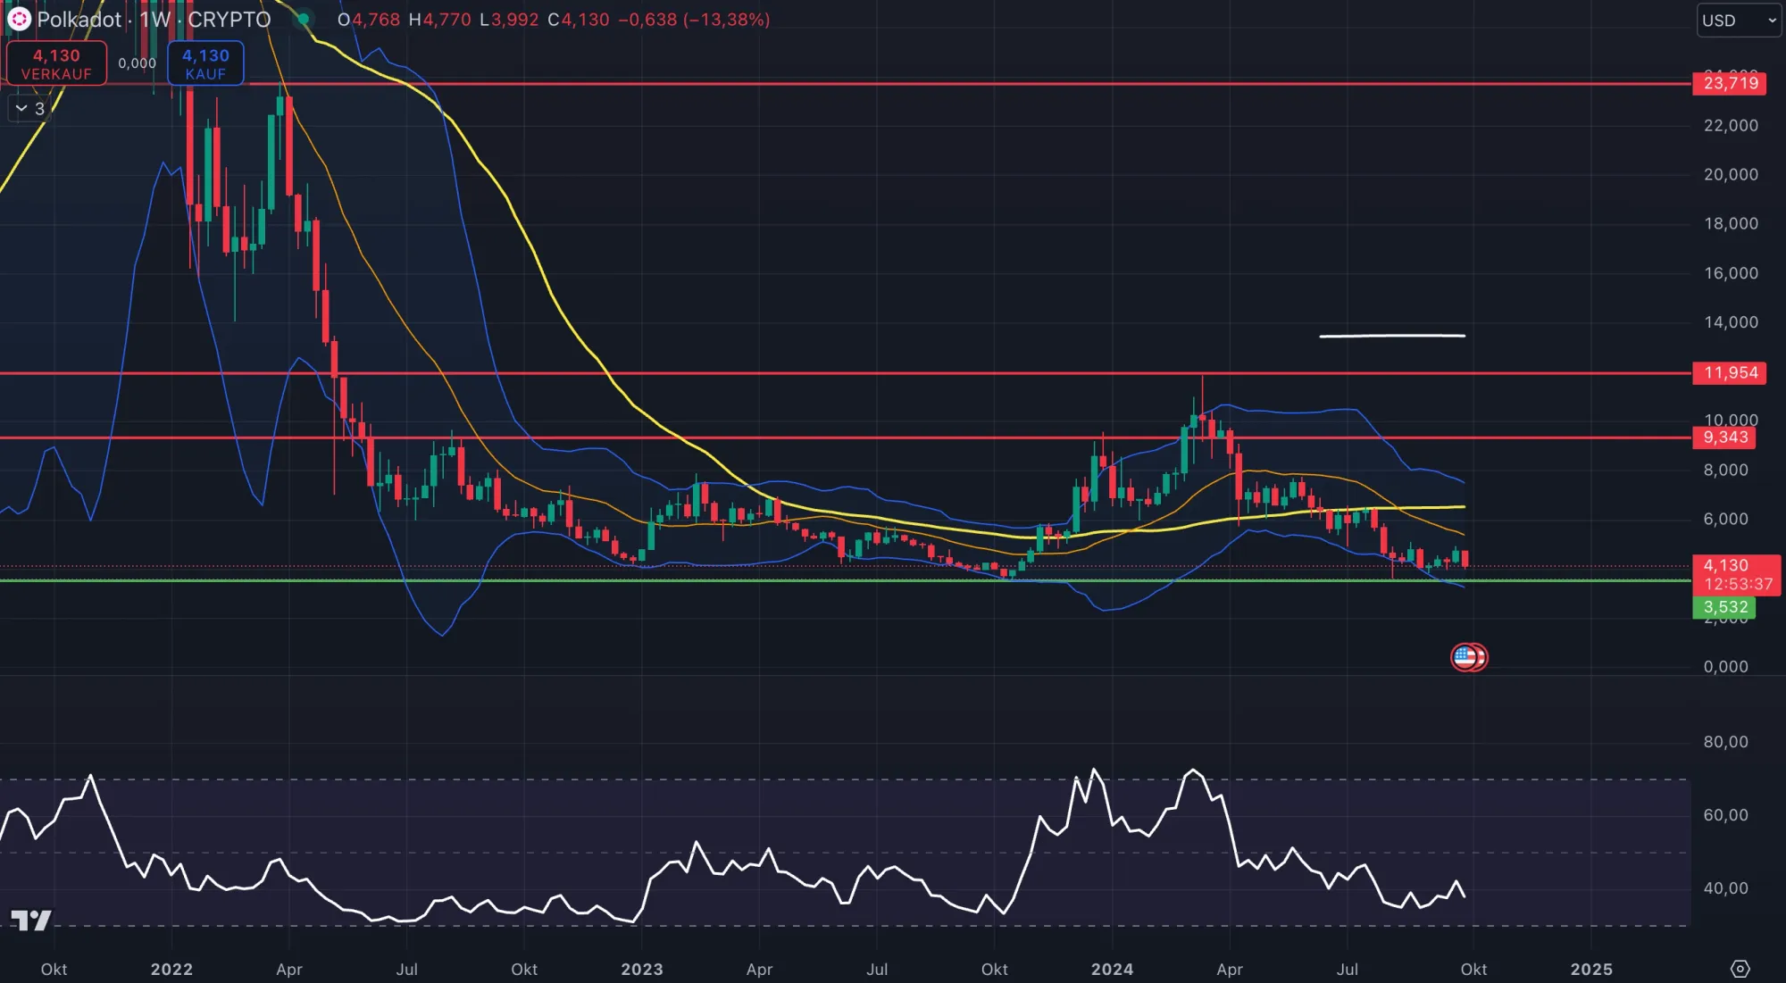Click the −0,638 (−13,38%) change value
This screenshot has width=1786, height=983.
click(x=694, y=20)
